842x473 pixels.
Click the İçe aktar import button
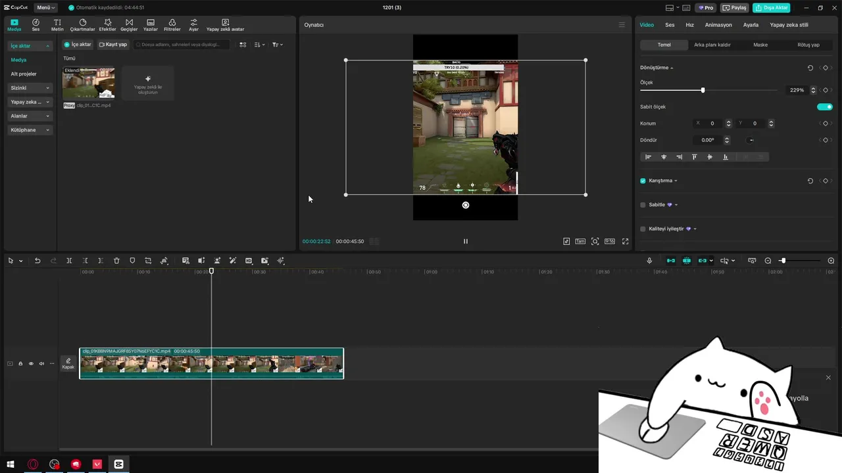click(x=78, y=45)
